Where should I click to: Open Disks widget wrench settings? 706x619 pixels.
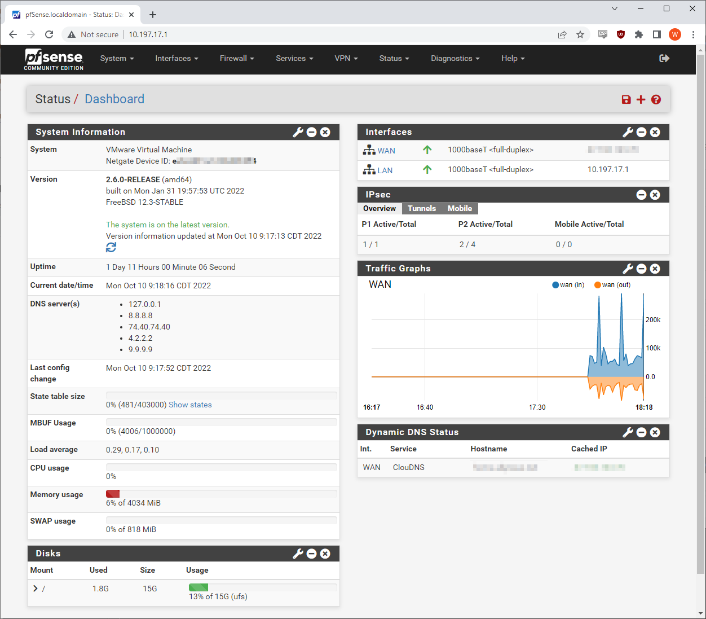tap(298, 554)
